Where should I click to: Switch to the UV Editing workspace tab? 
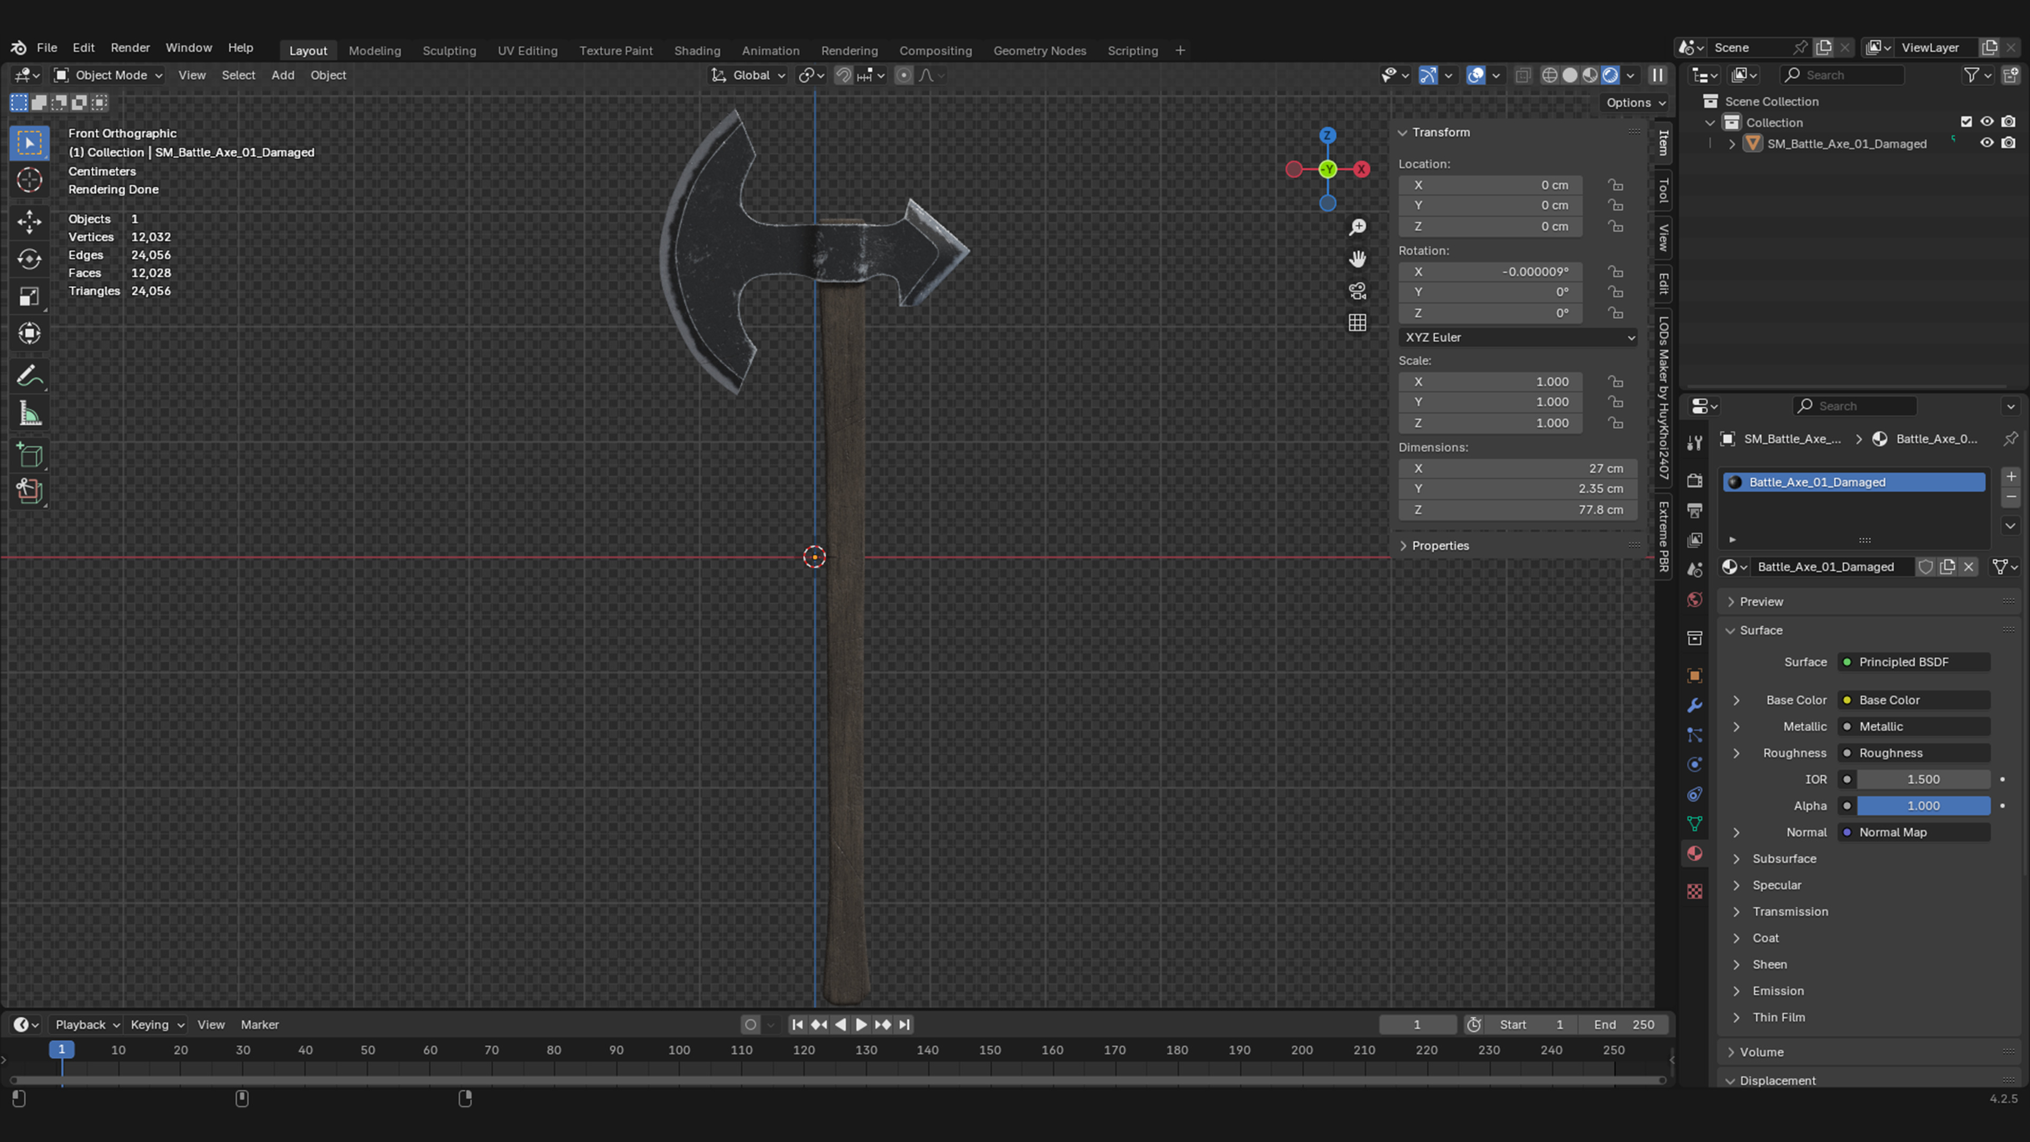(527, 50)
